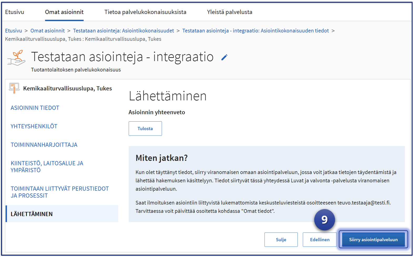Screen dimensions: 414x257
Task: Select LÄHETTÄMINEN sidebar item
Action: [x=32, y=214]
